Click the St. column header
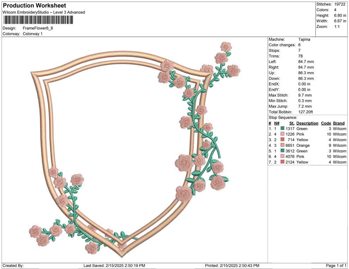This screenshot has height=269, width=349. pos(292,123)
